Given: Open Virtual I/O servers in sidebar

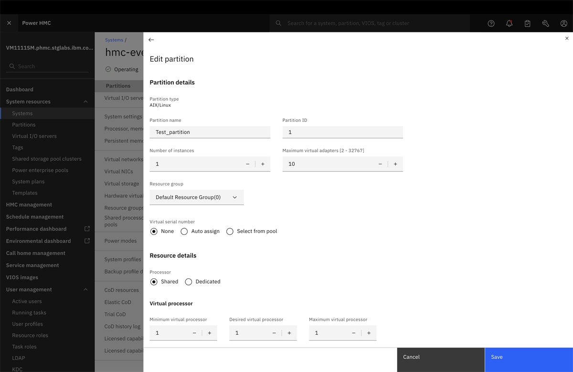Looking at the screenshot, I should (34, 136).
